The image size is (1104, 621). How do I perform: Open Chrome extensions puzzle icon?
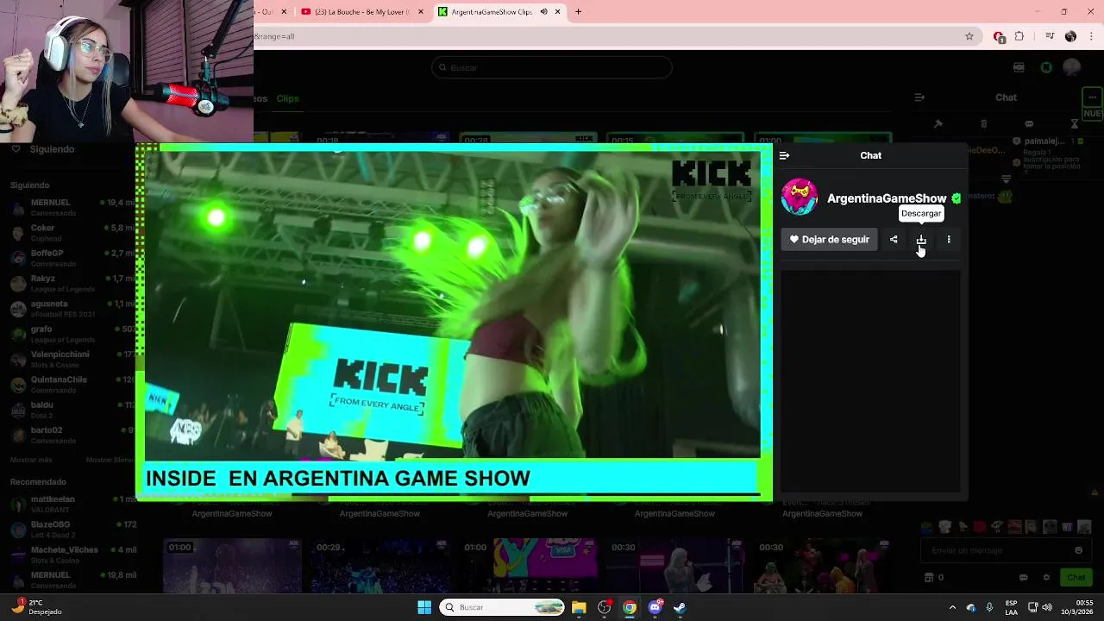click(x=1019, y=36)
